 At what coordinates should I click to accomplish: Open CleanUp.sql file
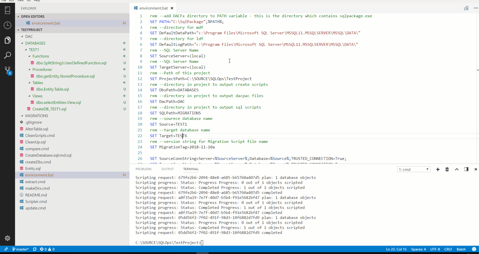click(72, 142)
